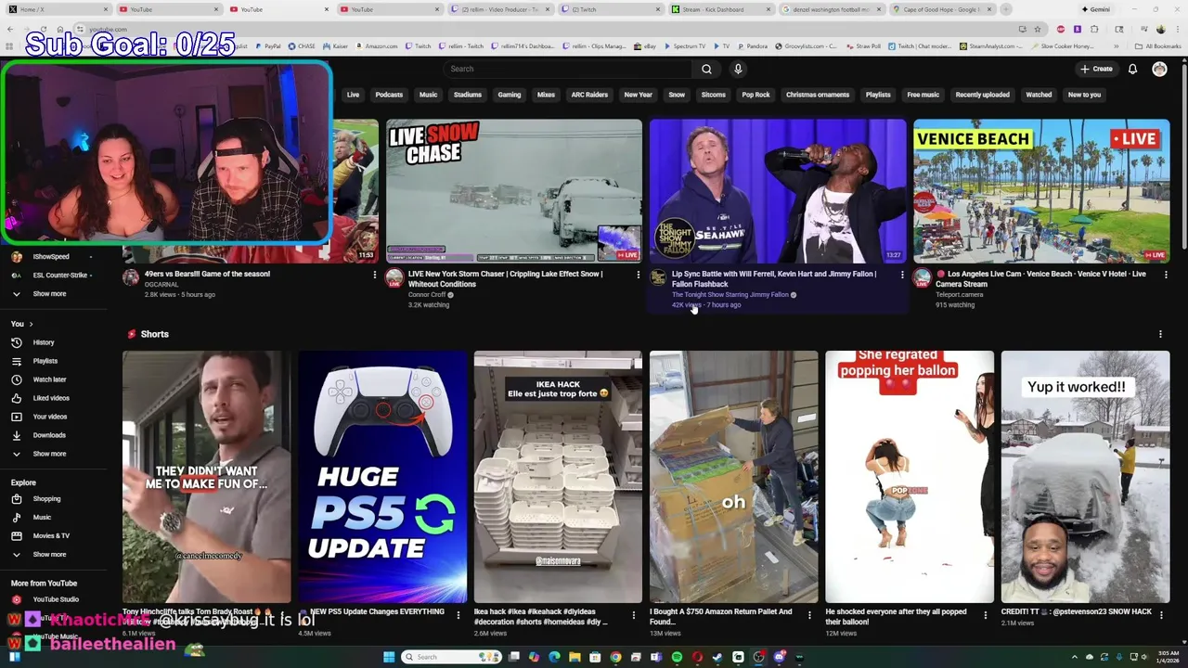Open options for the Los Angeles Live Cam video
The image size is (1188, 668).
[x=1165, y=275]
